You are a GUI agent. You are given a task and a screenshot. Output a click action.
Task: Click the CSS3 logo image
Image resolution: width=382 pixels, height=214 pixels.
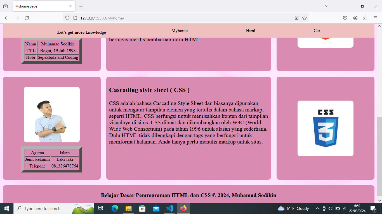click(325, 128)
